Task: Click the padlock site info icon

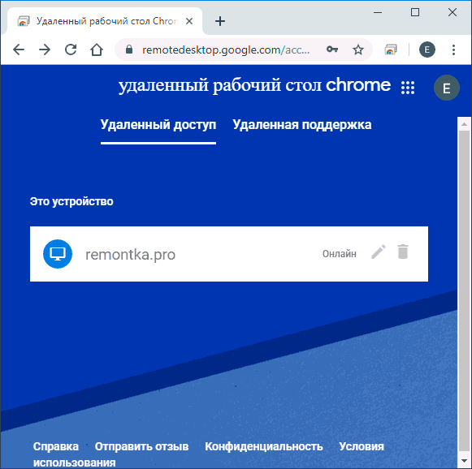Action: pos(129,49)
